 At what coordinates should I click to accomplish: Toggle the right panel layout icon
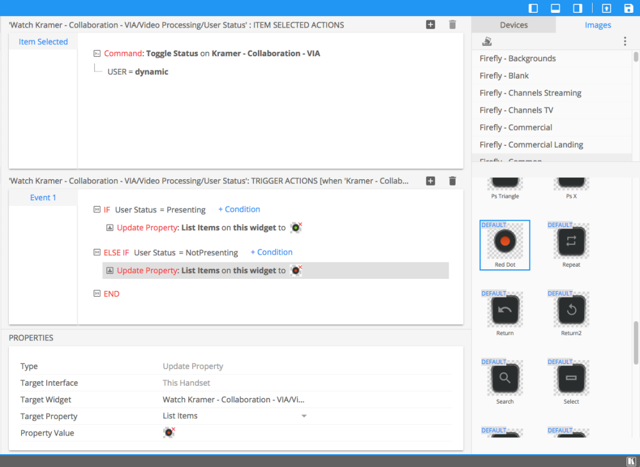click(x=577, y=8)
